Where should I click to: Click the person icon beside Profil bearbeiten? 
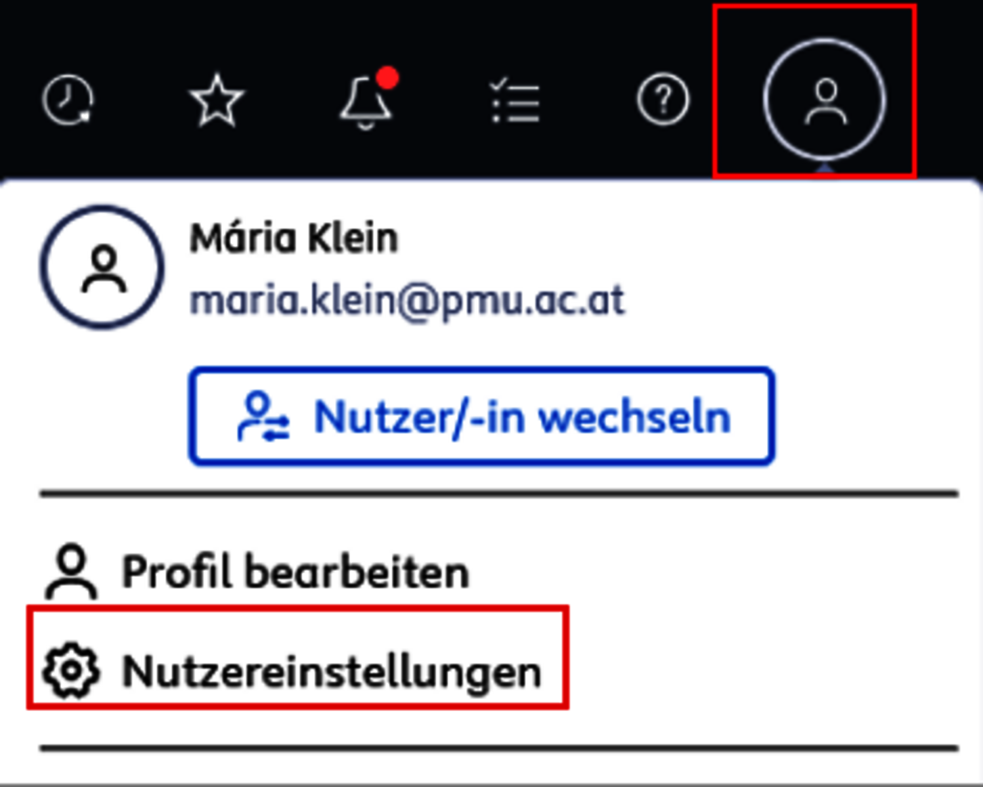71,571
